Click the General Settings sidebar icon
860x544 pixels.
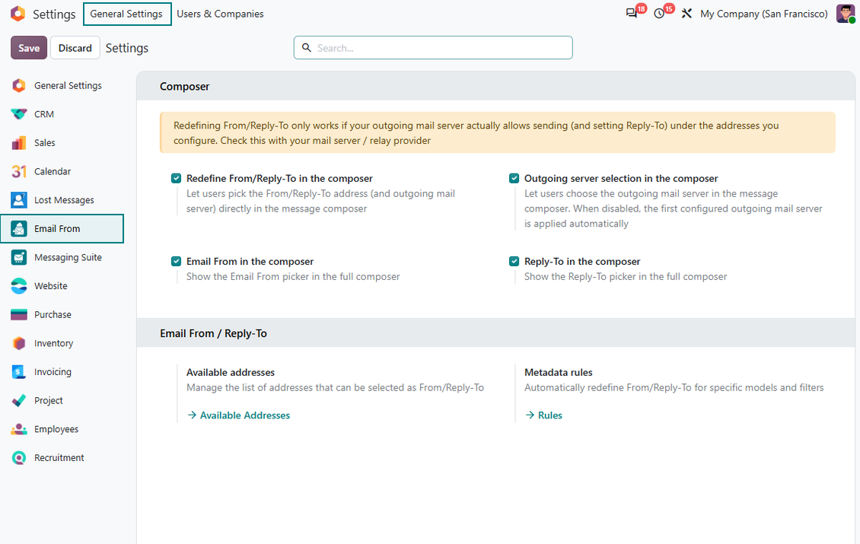coord(19,85)
